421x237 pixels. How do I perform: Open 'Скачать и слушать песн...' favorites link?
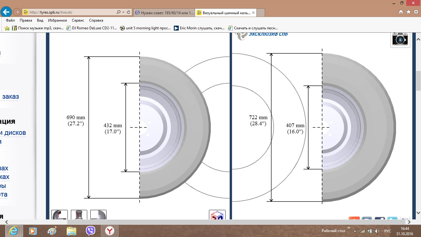[x=253, y=28]
